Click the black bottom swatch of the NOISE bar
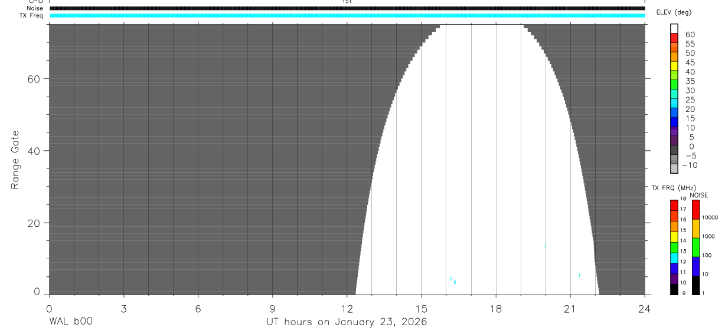Screen dimensions: 725x334 pyautogui.click(x=695, y=285)
